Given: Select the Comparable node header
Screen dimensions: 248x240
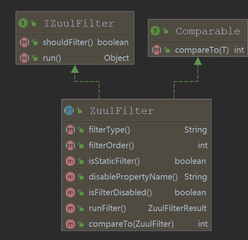Looking at the screenshot, I should pyautogui.click(x=207, y=31).
